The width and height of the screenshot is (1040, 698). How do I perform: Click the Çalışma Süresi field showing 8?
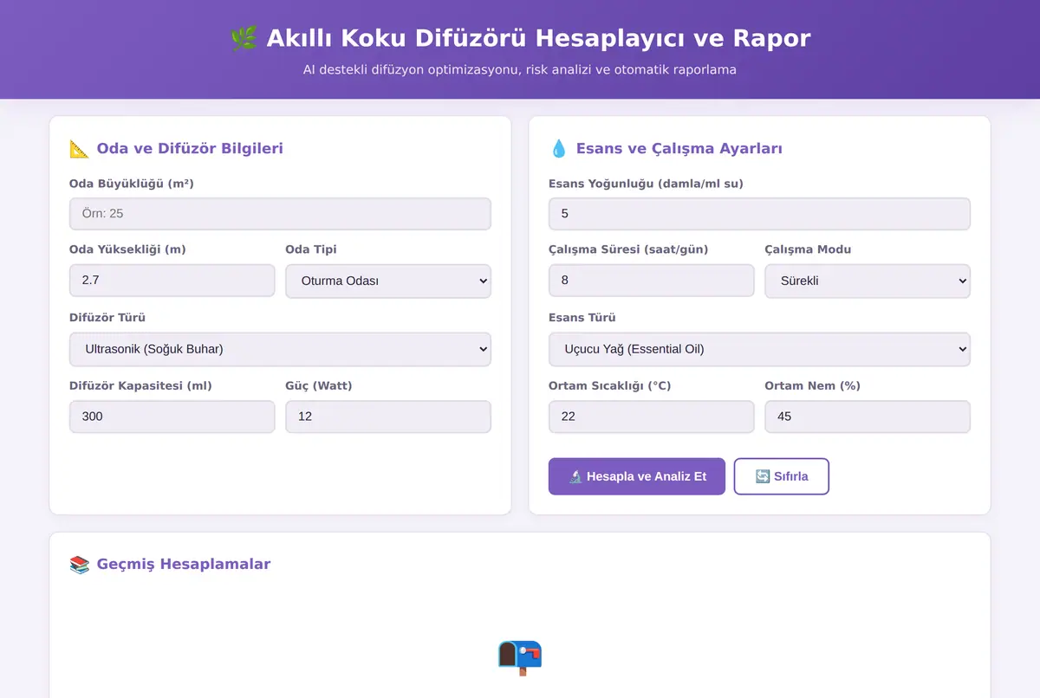point(652,281)
